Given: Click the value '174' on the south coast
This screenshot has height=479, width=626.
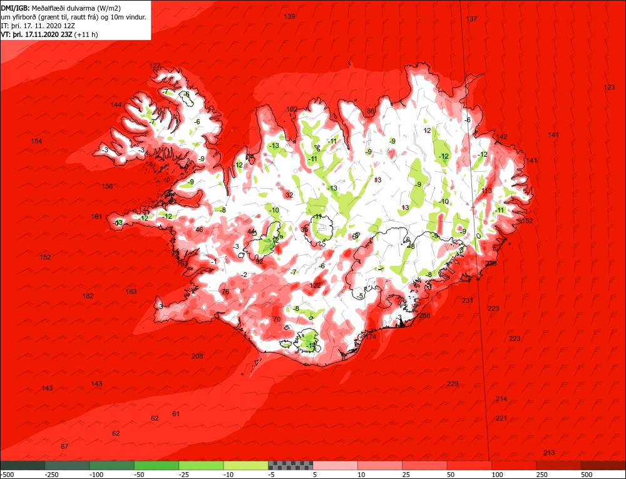Looking at the screenshot, I should [371, 337].
